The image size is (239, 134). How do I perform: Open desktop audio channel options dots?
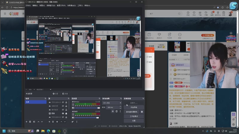point(73,114)
